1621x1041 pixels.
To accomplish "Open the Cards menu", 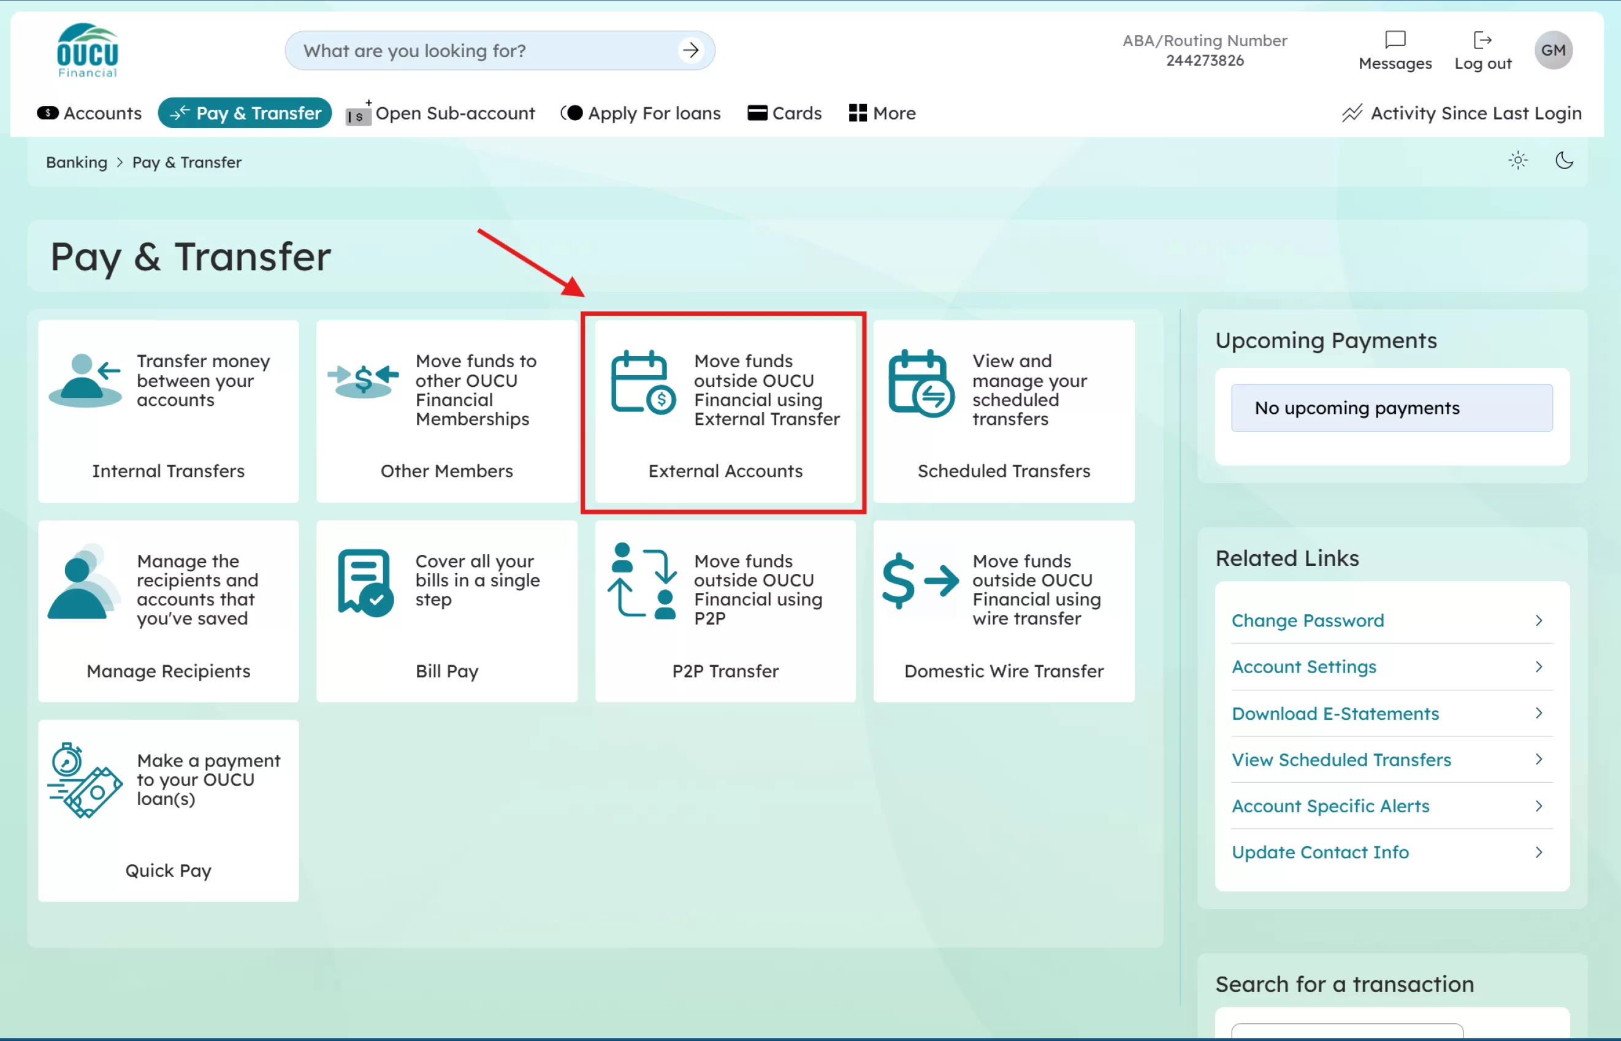I will coord(784,113).
